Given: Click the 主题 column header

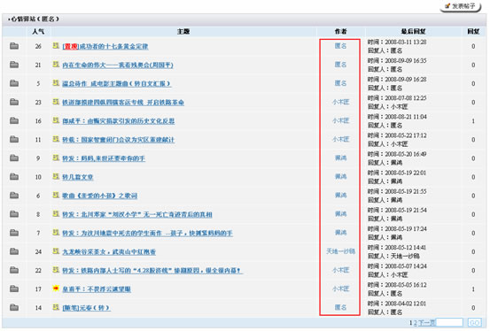Looking at the screenshot, I should pos(183,32).
